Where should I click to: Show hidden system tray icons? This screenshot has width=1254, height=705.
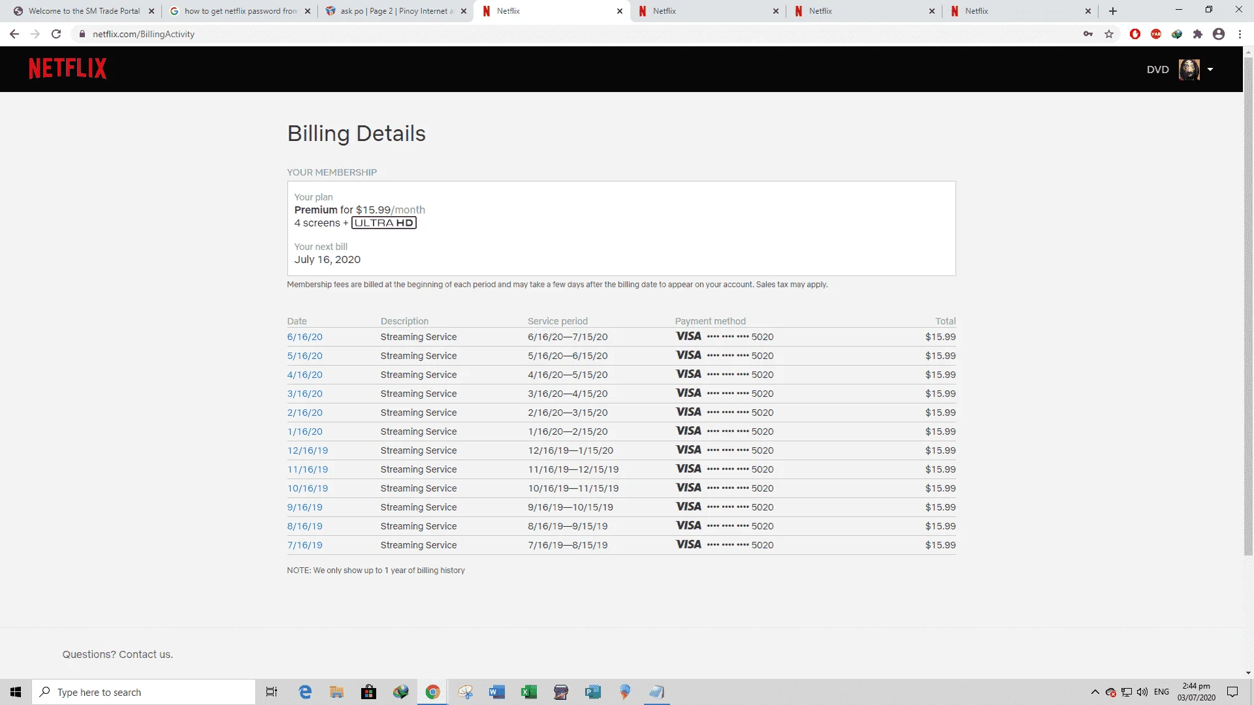point(1095,692)
